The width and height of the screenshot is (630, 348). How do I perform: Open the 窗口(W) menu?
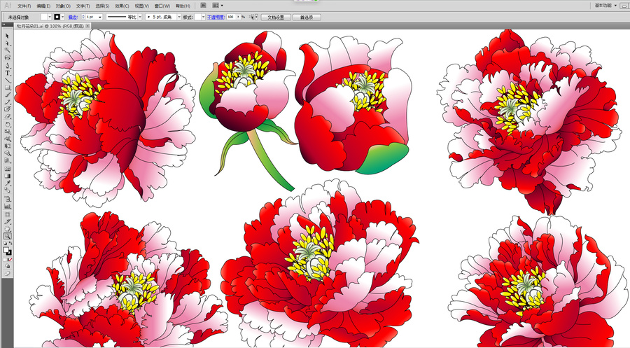[162, 6]
